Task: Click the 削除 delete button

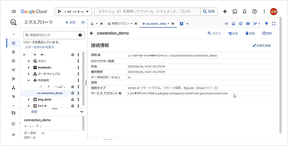Action: (250, 33)
